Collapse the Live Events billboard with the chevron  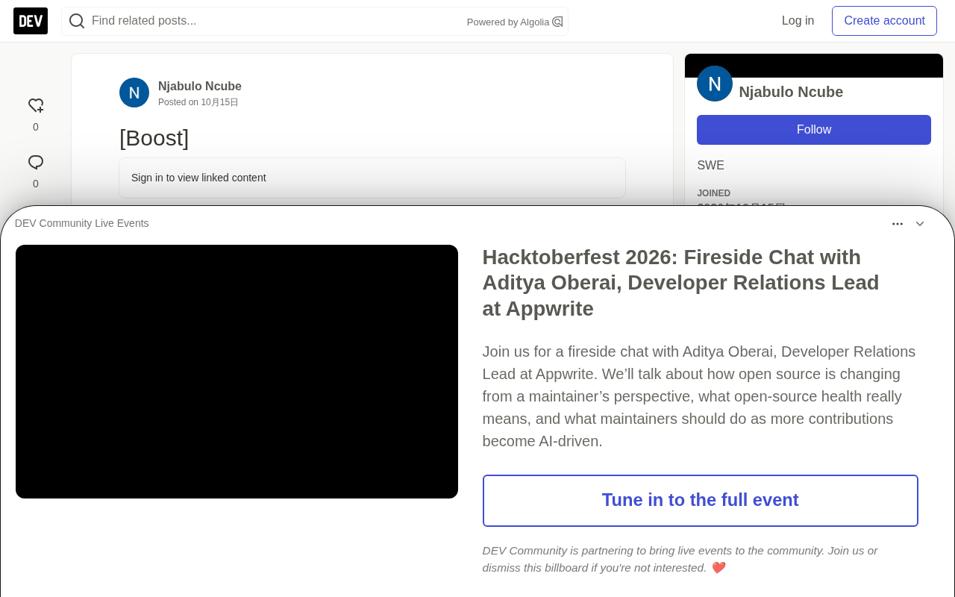[920, 224]
